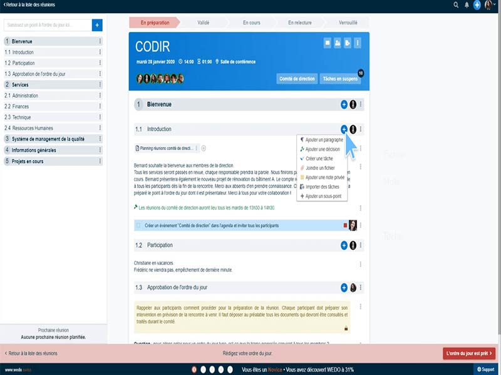Select Ajouter une décision from the menu
This screenshot has height=375, width=501.
tap(323, 149)
